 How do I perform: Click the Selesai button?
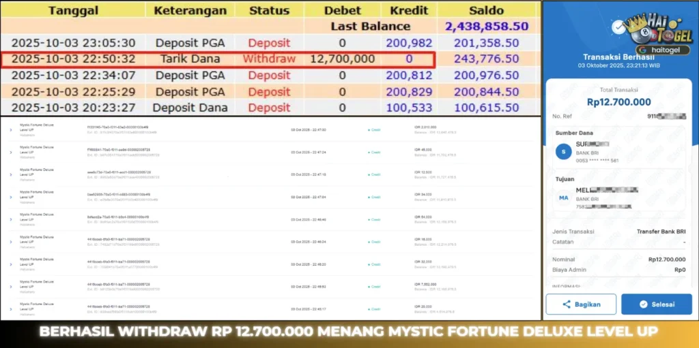click(x=657, y=304)
